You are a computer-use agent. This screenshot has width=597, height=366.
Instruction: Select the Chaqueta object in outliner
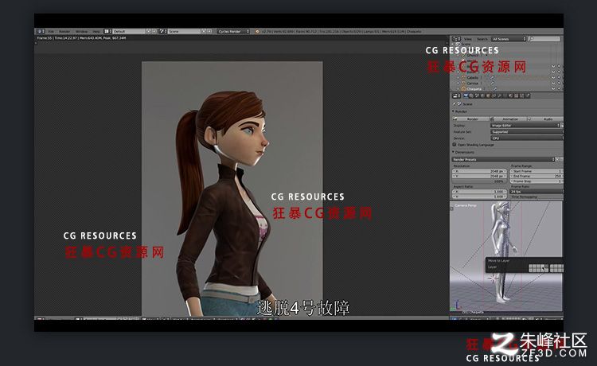point(474,88)
